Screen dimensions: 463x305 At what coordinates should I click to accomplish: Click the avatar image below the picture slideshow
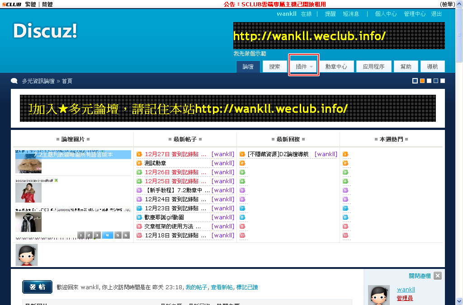(27, 255)
